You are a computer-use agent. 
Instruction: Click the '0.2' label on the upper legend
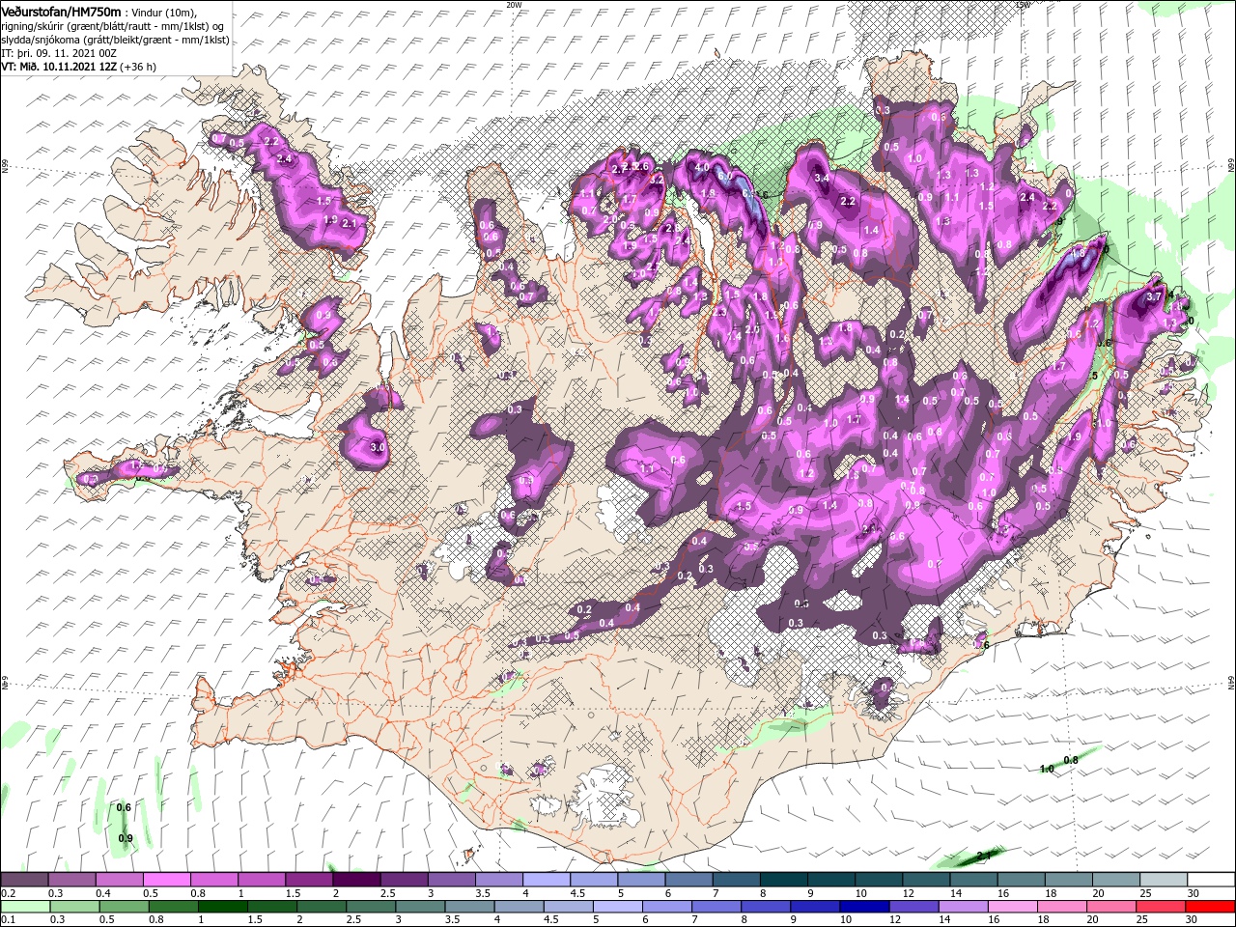(x=8, y=893)
